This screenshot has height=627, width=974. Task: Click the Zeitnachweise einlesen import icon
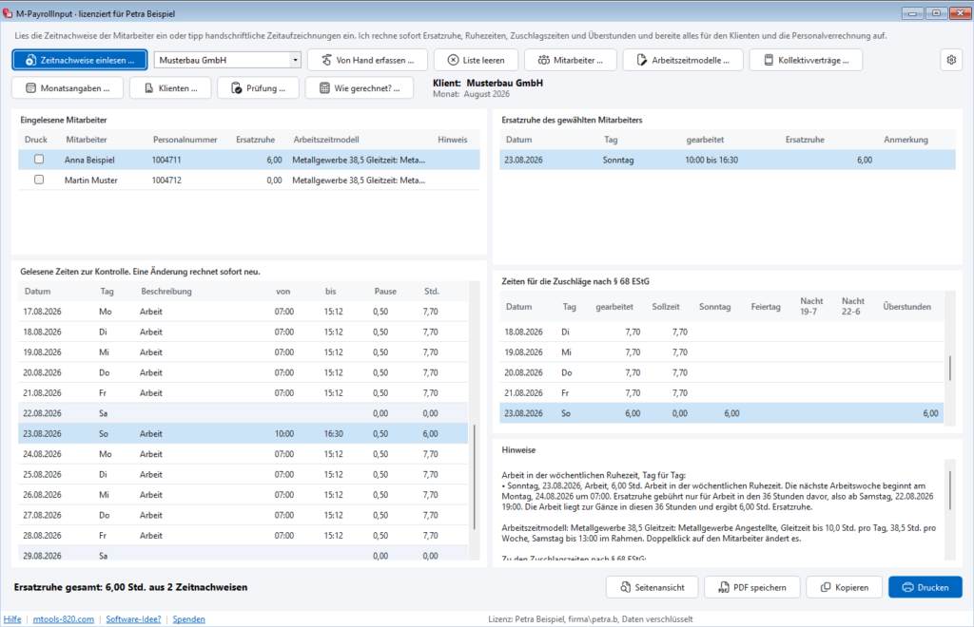tap(30, 60)
